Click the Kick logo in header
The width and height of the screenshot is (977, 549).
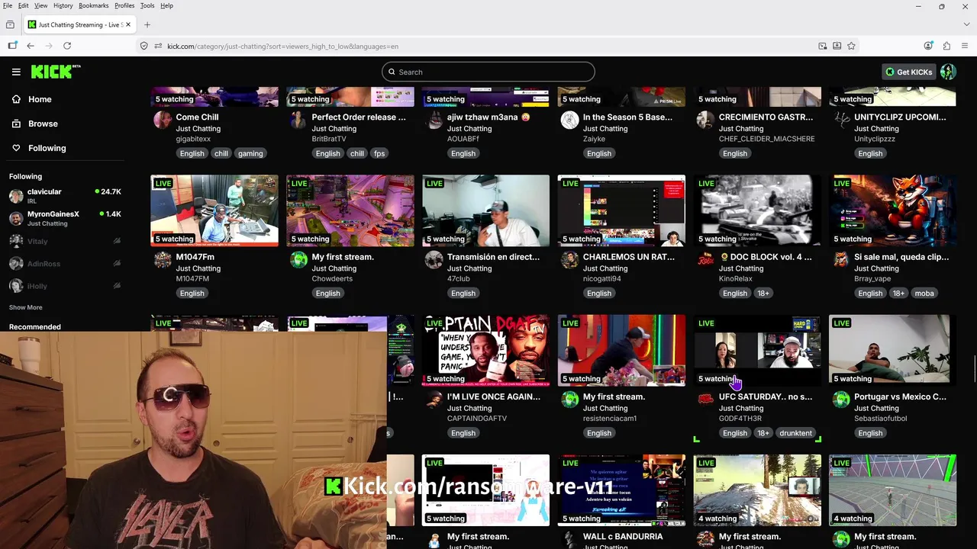[x=56, y=72]
